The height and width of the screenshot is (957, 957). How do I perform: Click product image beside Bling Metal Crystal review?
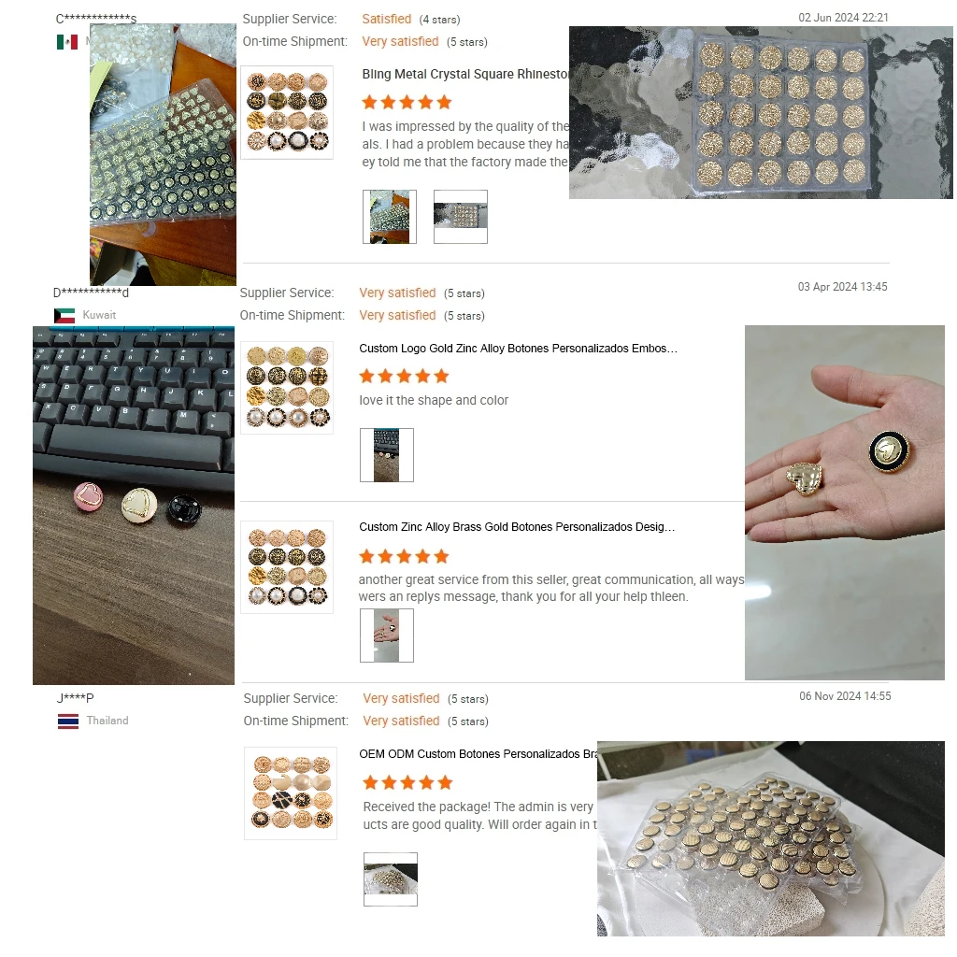pyautogui.click(x=287, y=112)
